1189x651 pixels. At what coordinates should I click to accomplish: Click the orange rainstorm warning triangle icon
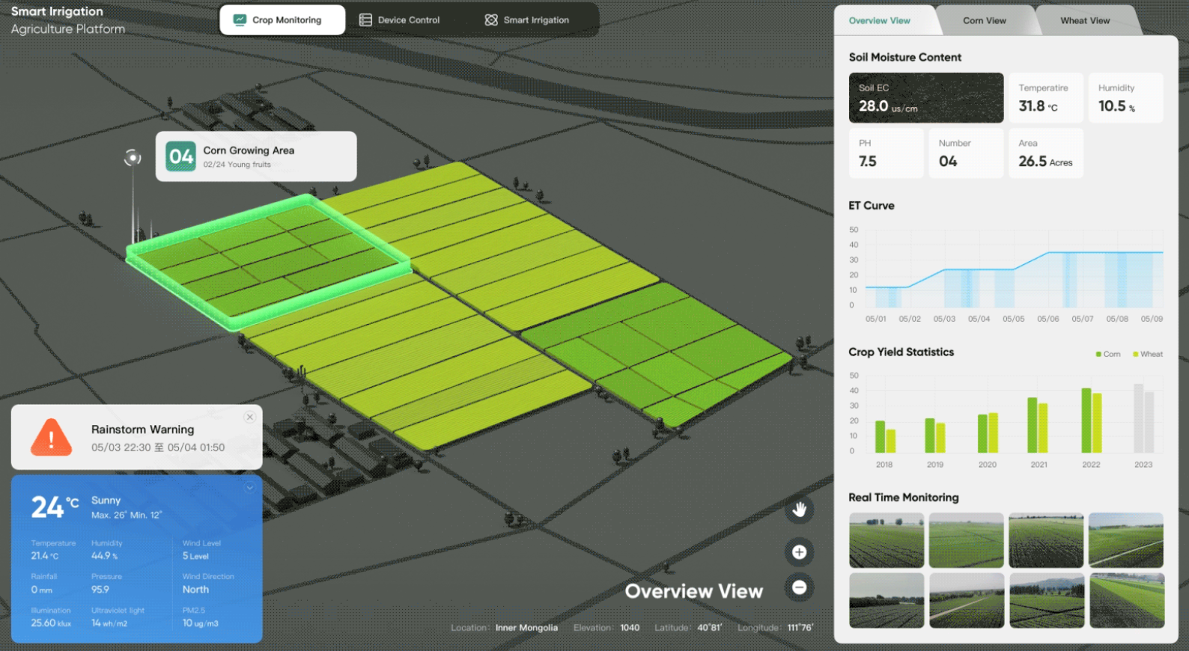[51, 438]
